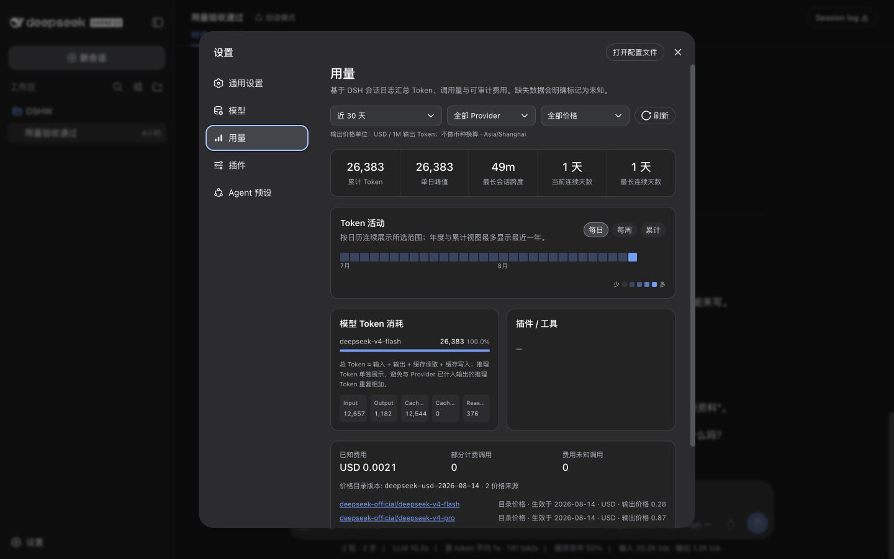Image resolution: width=894 pixels, height=559 pixels.
Task: Switch Token activity view to 累计
Action: [653, 230]
